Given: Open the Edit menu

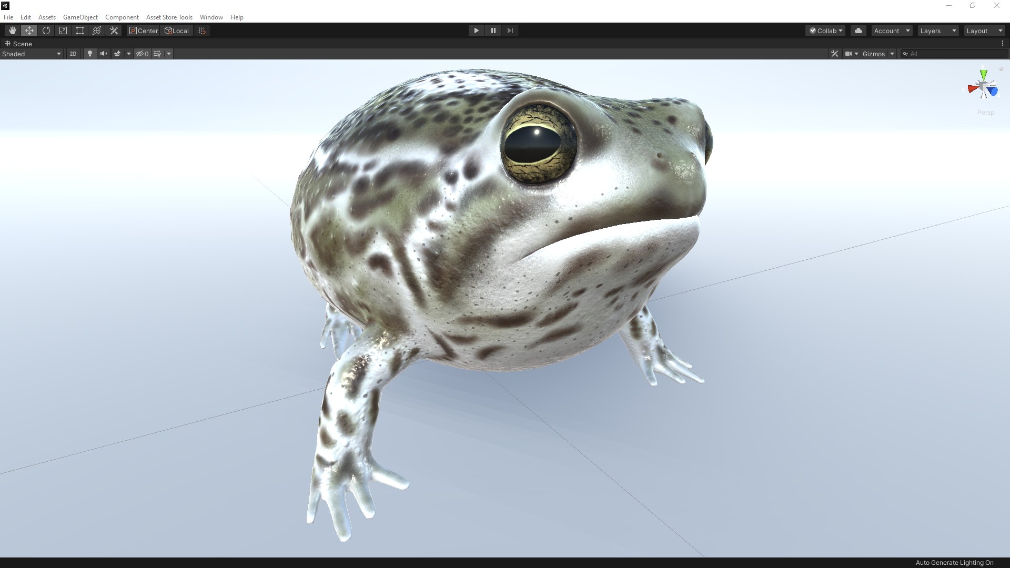Looking at the screenshot, I should pos(26,17).
